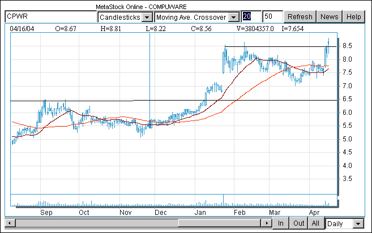Click the Oct month label on axis
The height and width of the screenshot is (233, 372).
[84, 213]
